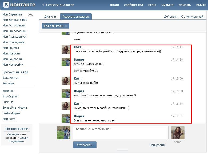Click Катя's avatar at the 17:15:00 message

point(66,81)
